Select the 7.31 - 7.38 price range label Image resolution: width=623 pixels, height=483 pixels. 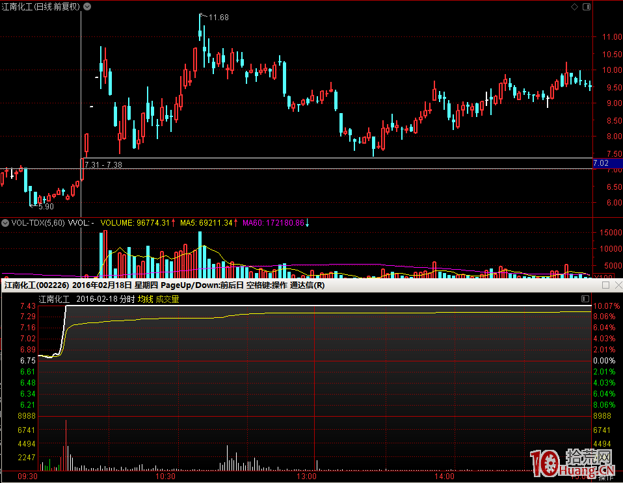(x=103, y=165)
